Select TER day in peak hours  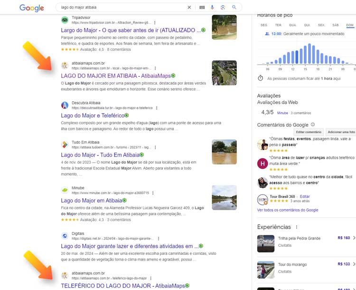coord(278,25)
